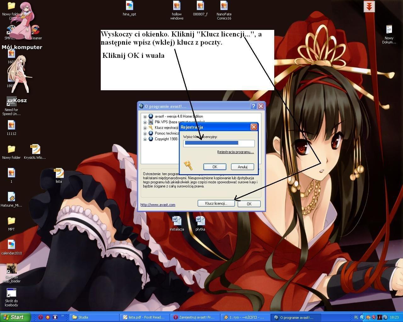Click OK in the Rejestracja dialog
Image resolution: width=403 pixels, height=322 pixels.
pos(215,167)
